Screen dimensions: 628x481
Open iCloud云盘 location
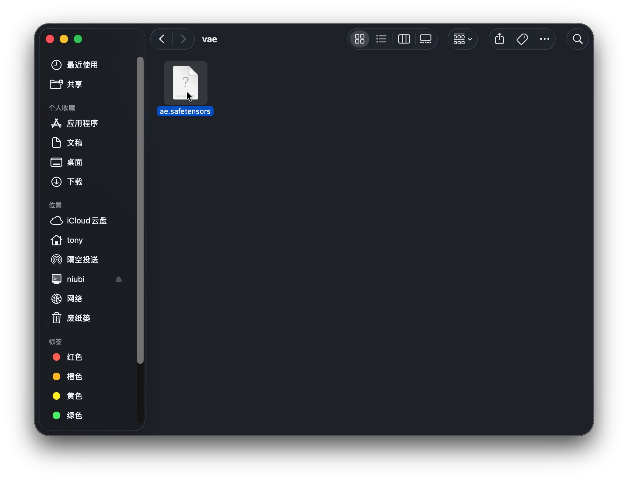tap(86, 221)
